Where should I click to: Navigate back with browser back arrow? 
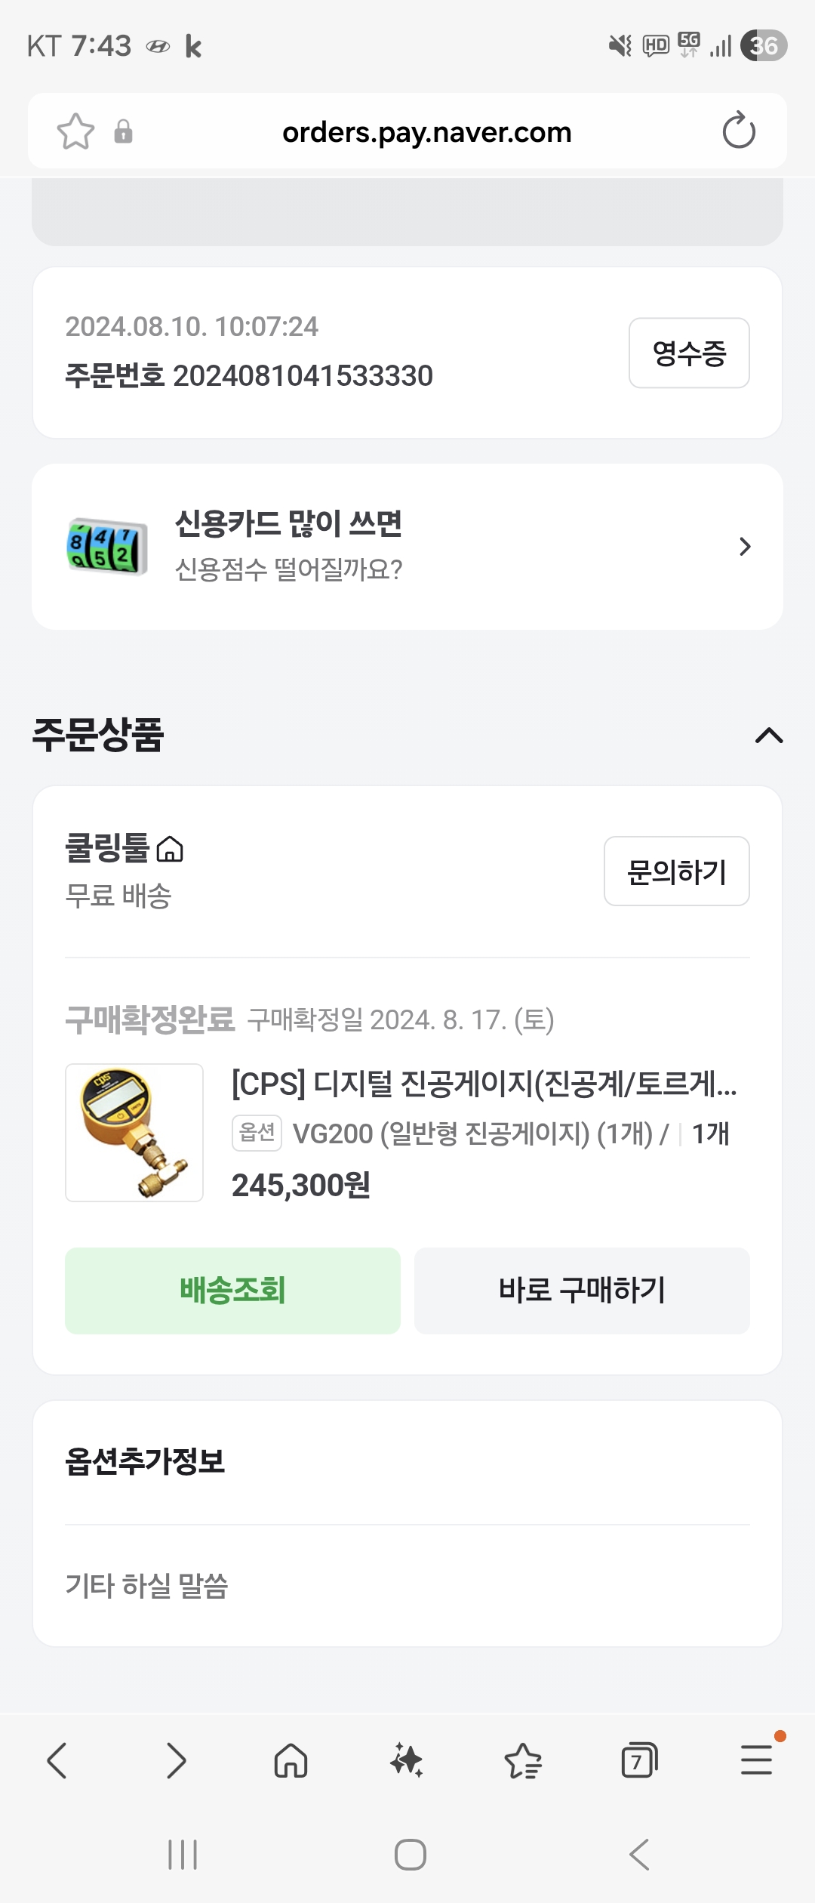point(57,1761)
